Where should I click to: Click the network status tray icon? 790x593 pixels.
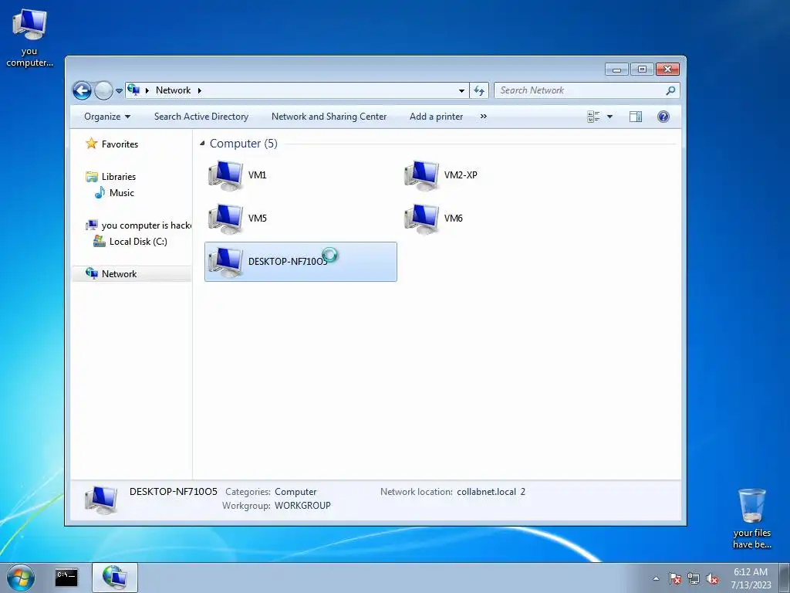694,578
